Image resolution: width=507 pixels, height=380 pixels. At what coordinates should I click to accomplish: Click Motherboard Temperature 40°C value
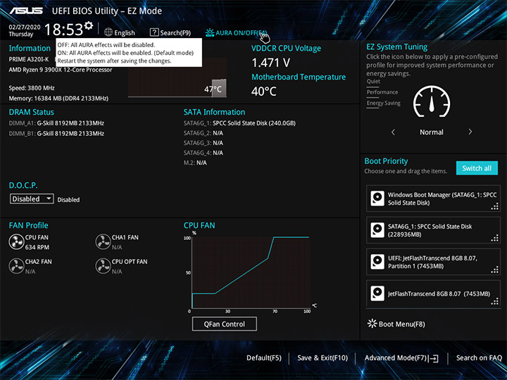pyautogui.click(x=264, y=91)
